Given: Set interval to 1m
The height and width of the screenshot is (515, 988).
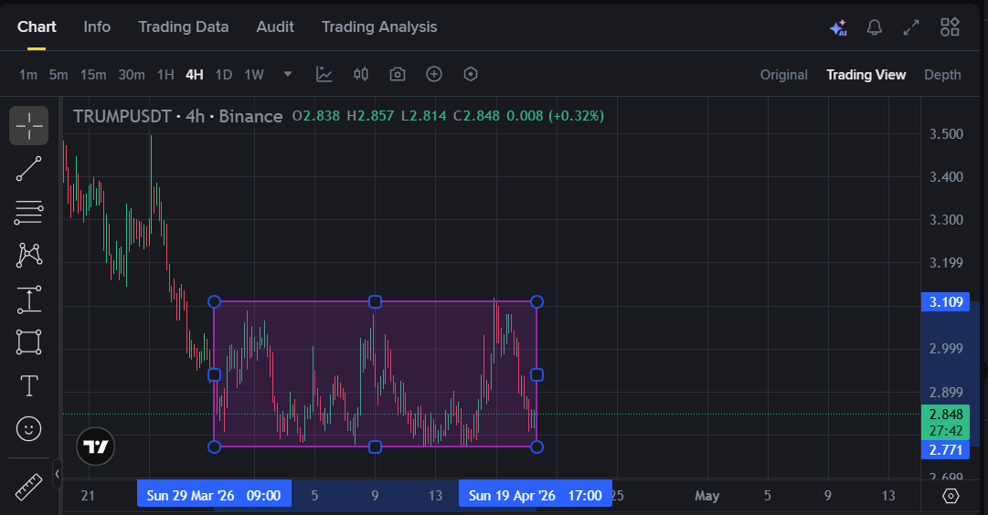Looking at the screenshot, I should pyautogui.click(x=28, y=75).
